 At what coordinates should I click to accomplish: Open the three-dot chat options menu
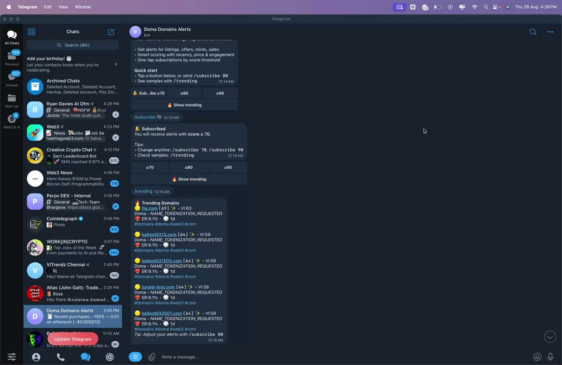pyautogui.click(x=550, y=32)
